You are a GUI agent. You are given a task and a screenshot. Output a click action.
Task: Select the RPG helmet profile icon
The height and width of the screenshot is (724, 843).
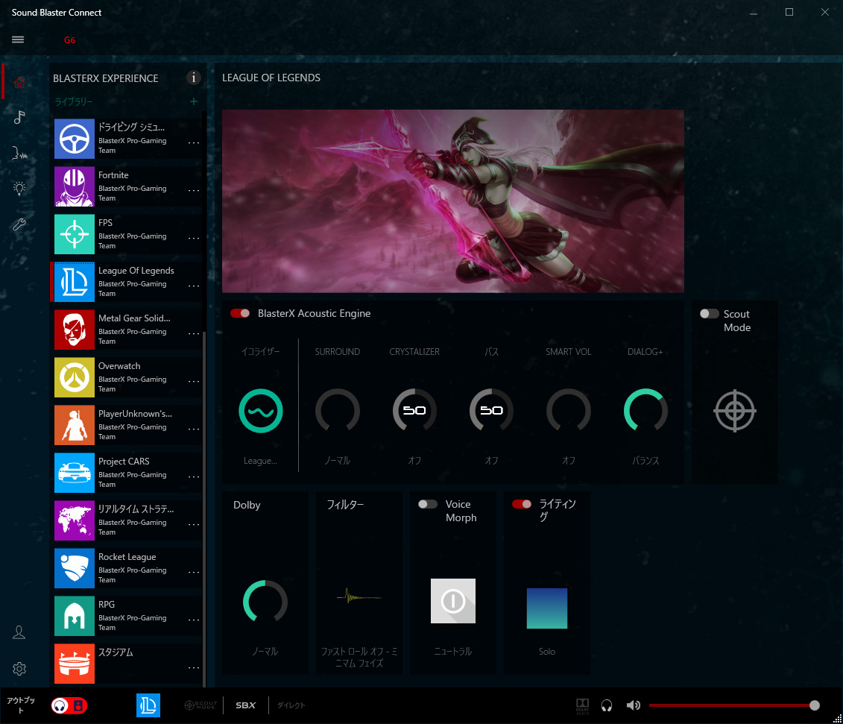(x=75, y=616)
